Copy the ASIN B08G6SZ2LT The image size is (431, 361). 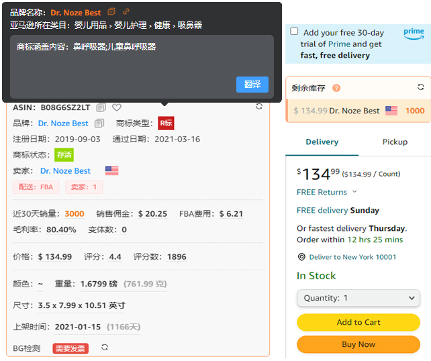(x=101, y=107)
